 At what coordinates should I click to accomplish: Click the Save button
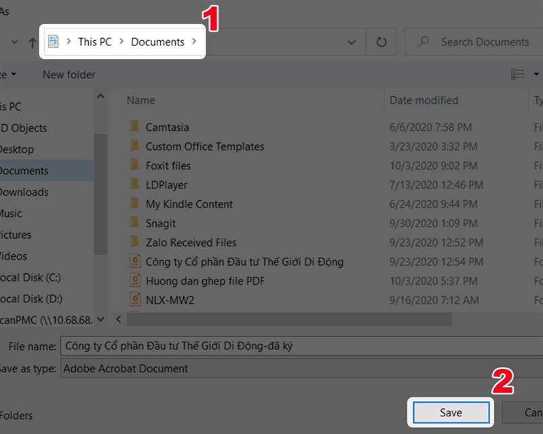coord(450,412)
